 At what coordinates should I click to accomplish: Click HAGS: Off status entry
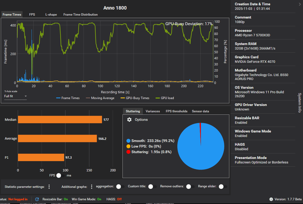(x=114, y=199)
